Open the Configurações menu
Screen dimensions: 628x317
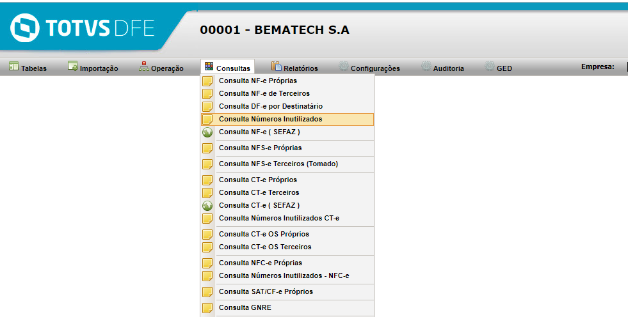click(369, 66)
